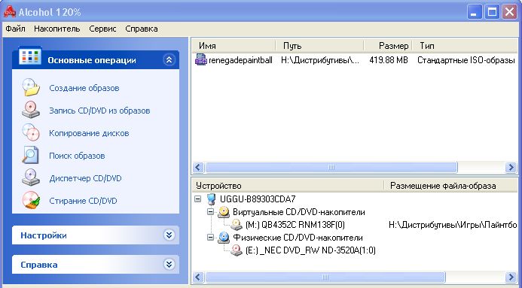Collapse the UGGU-B89303CDA7 tree node
Image resolution: width=522 pixels, height=288 pixels.
tap(198, 199)
